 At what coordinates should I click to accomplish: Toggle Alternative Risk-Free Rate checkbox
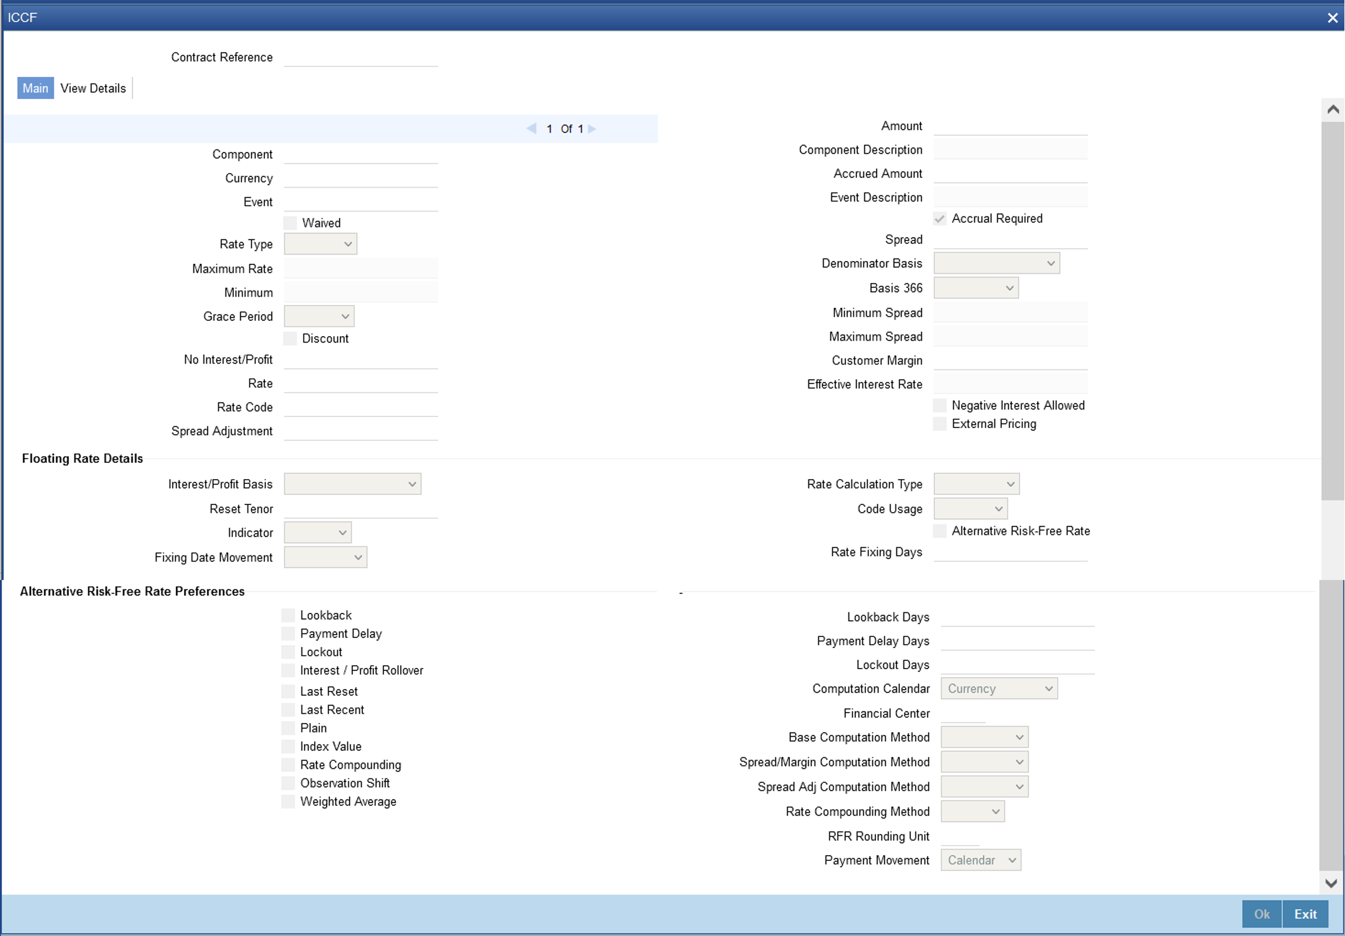(x=940, y=531)
